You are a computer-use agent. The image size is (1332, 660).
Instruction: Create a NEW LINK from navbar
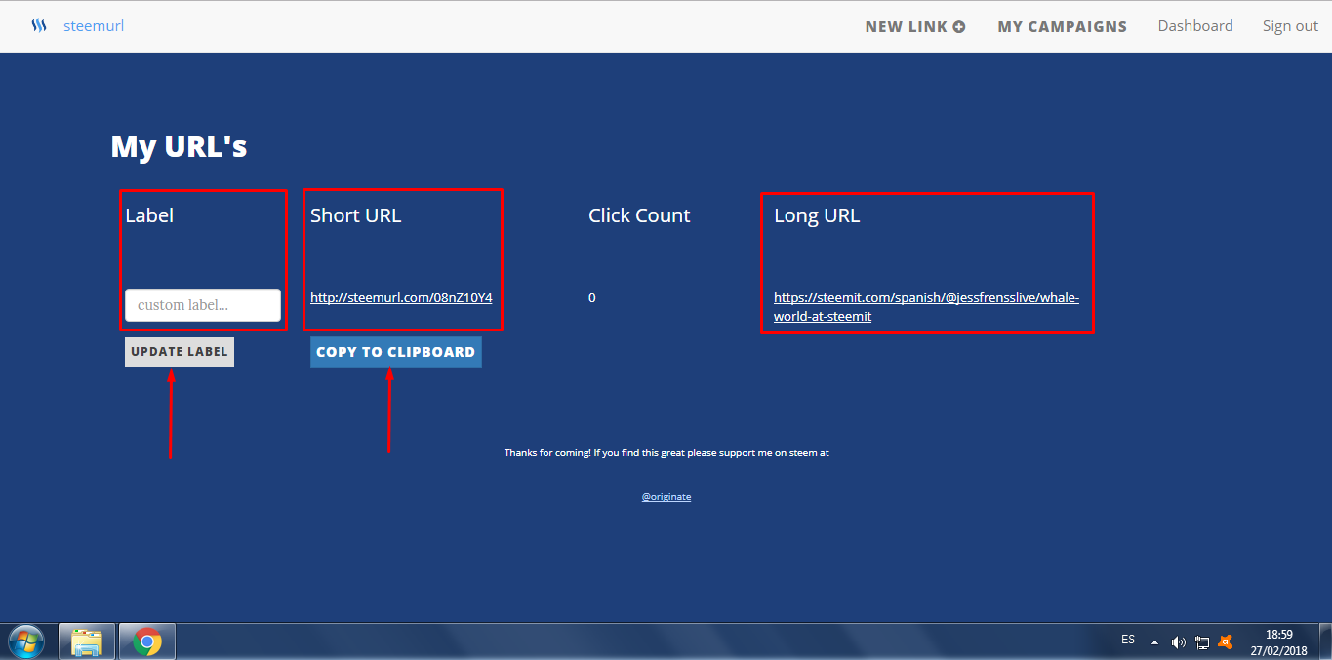click(915, 26)
